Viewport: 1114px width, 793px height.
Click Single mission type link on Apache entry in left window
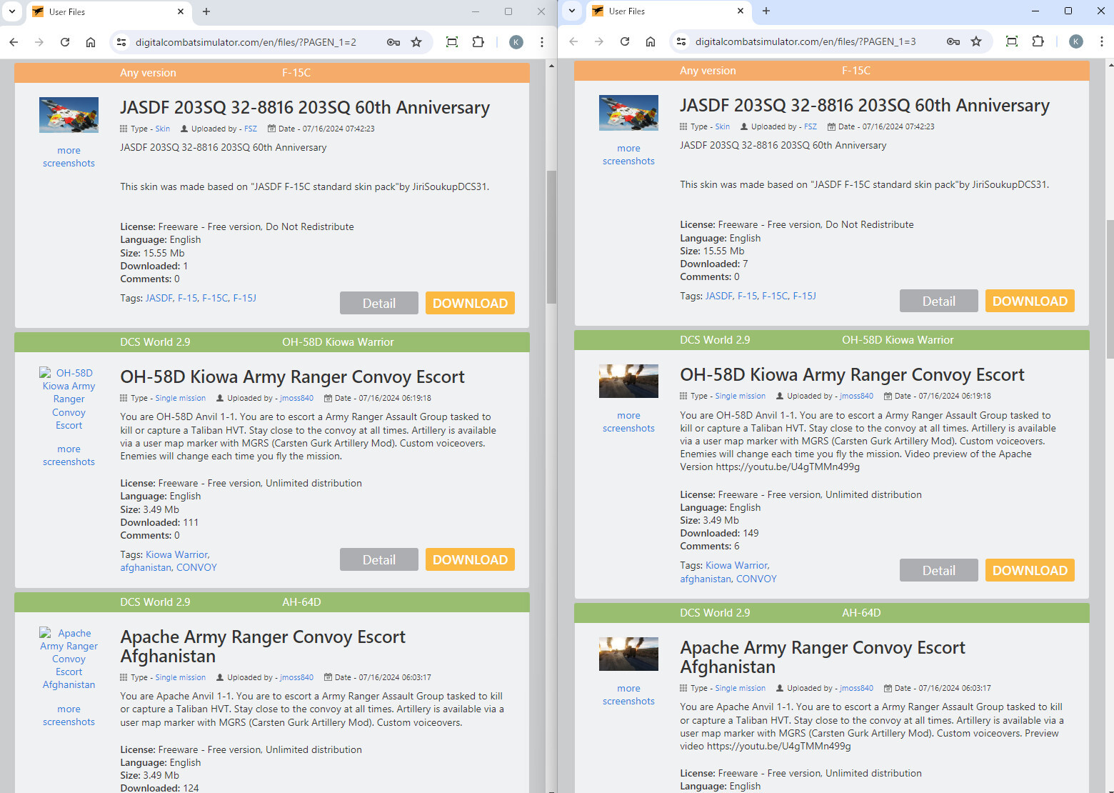(x=180, y=677)
